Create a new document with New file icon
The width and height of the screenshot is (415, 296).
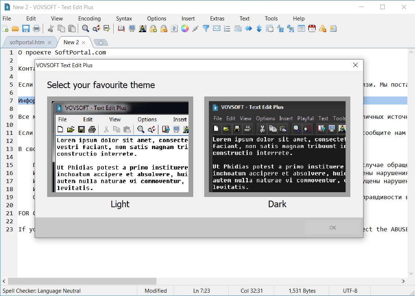pos(5,29)
